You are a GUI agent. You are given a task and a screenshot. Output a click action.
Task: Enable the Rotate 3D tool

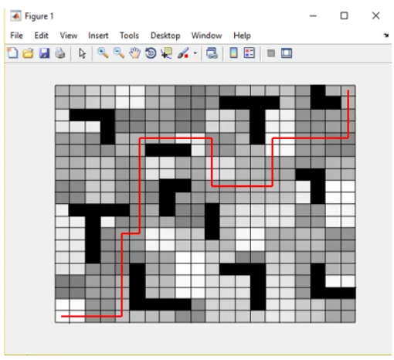[x=151, y=53]
